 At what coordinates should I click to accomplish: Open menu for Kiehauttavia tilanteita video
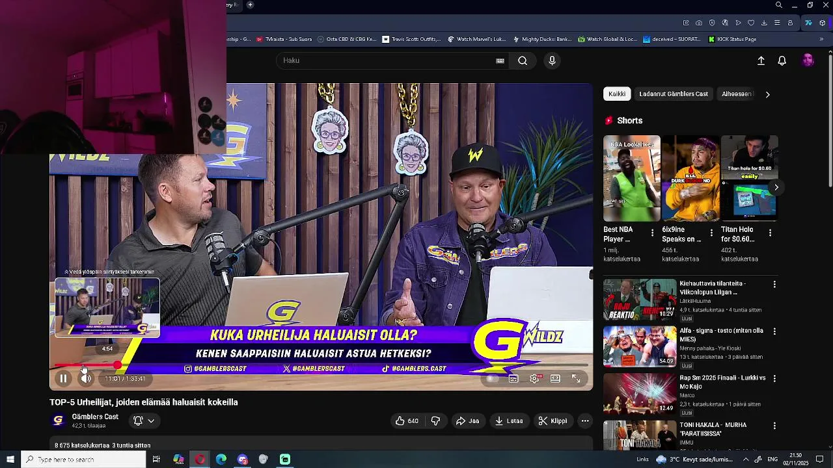tap(774, 284)
